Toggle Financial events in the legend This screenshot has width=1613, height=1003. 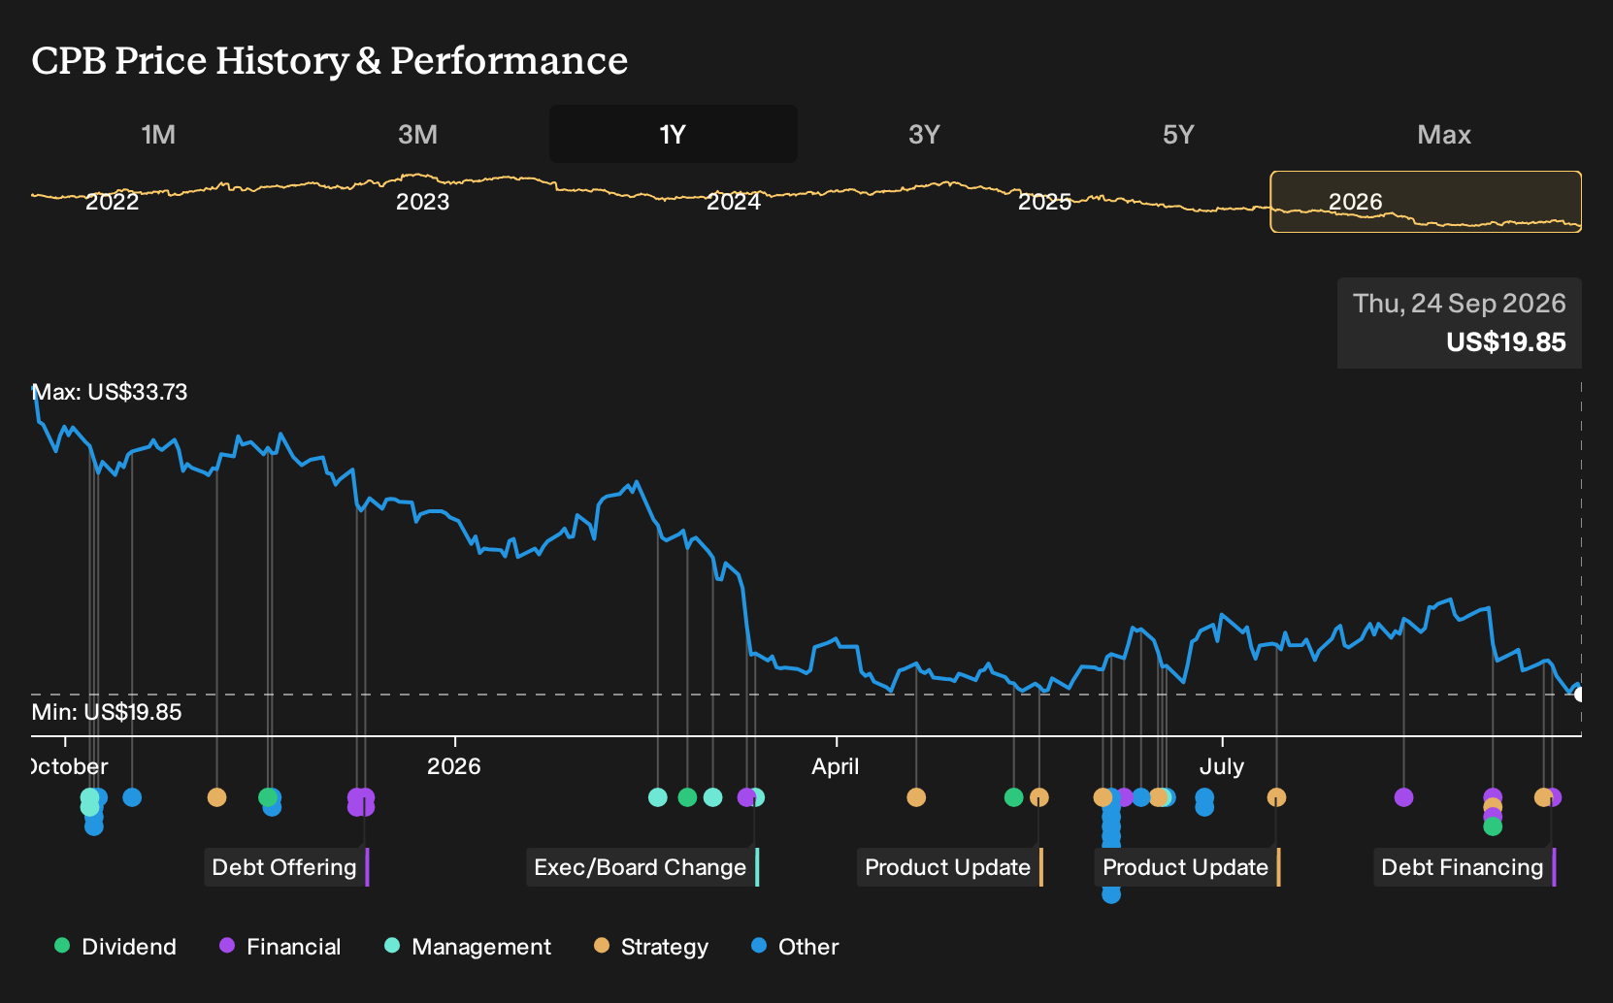280,947
